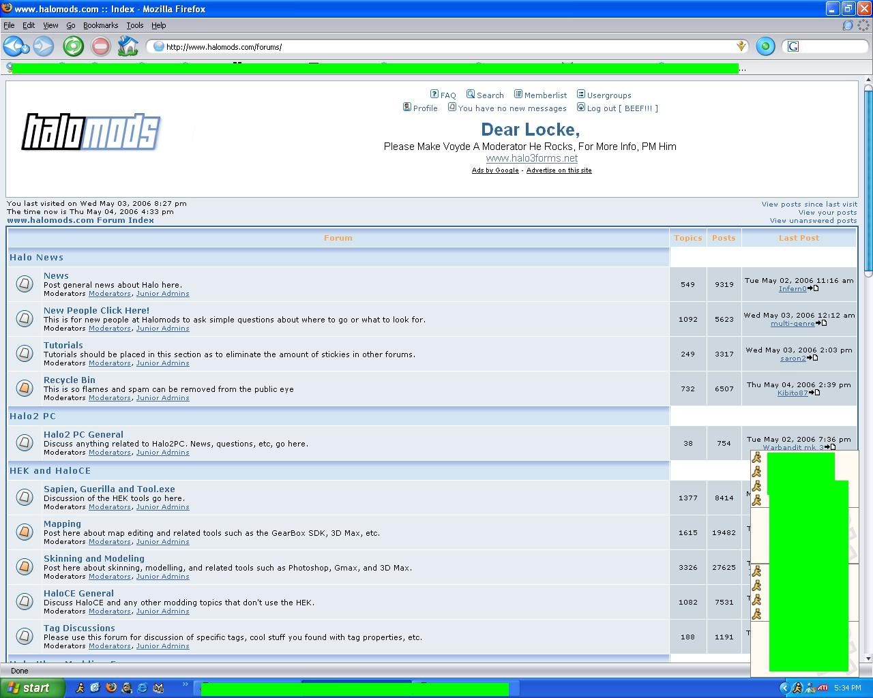Click the Firefox Back arrow button
The image size is (873, 698).
click(x=12, y=46)
